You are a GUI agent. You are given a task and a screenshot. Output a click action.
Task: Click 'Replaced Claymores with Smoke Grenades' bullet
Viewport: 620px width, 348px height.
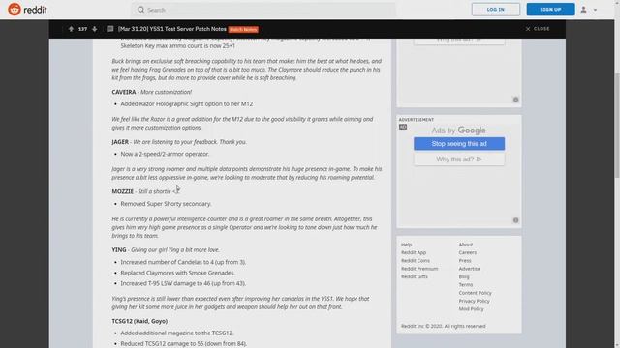click(x=178, y=273)
